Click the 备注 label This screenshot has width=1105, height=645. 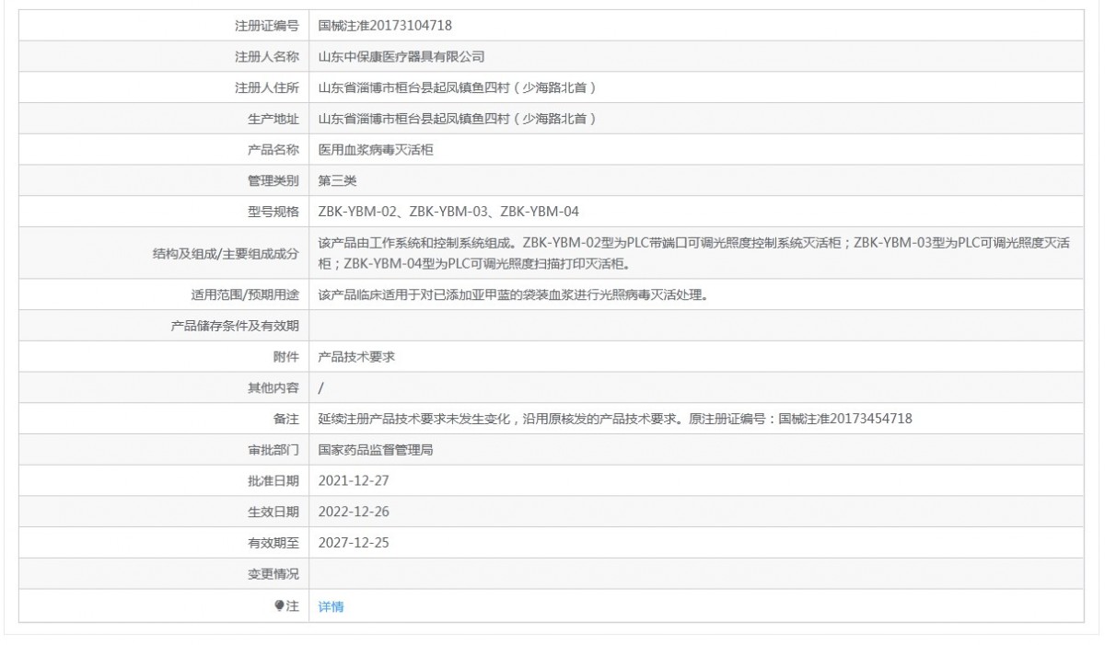tap(286, 419)
